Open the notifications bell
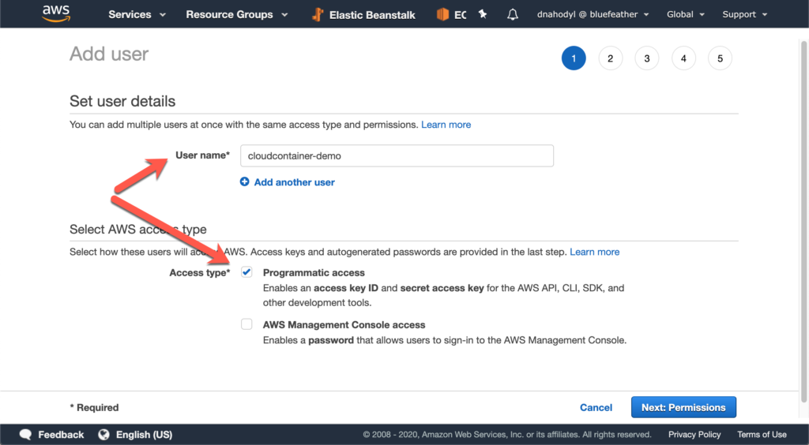Viewport: 809px width, 445px height. (513, 14)
